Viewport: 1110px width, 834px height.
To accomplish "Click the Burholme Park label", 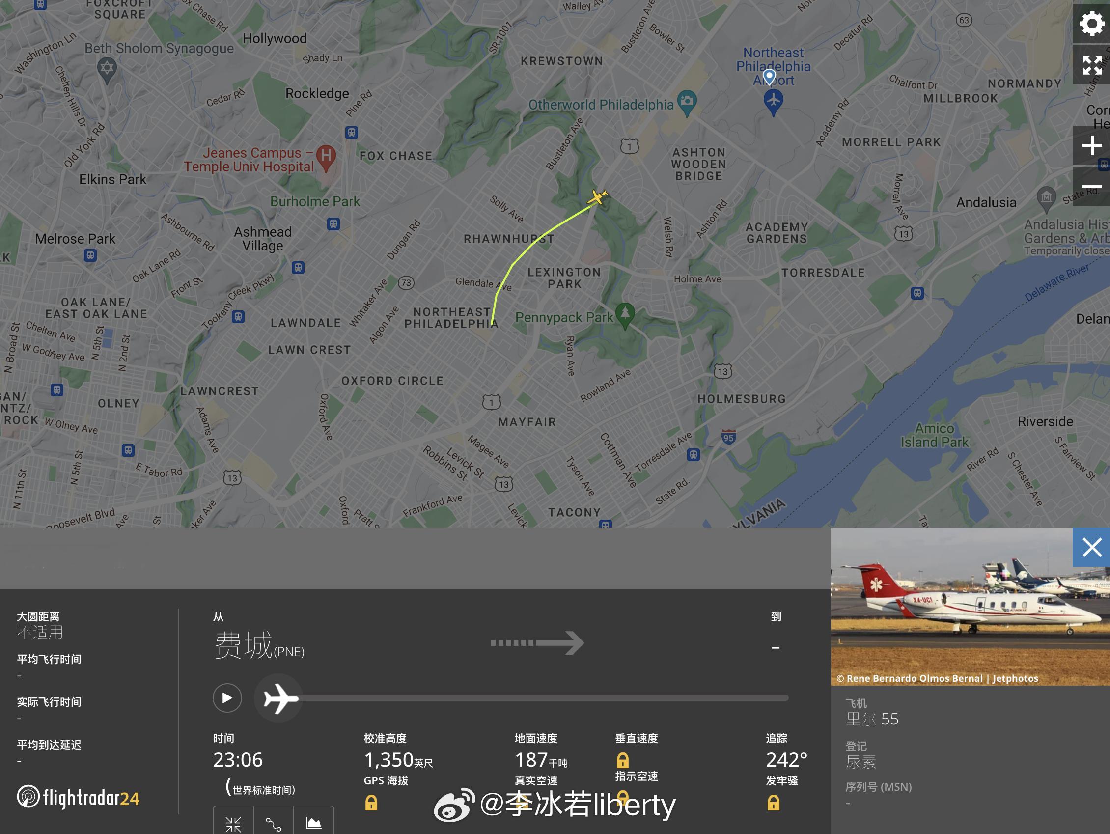I will pos(315,201).
